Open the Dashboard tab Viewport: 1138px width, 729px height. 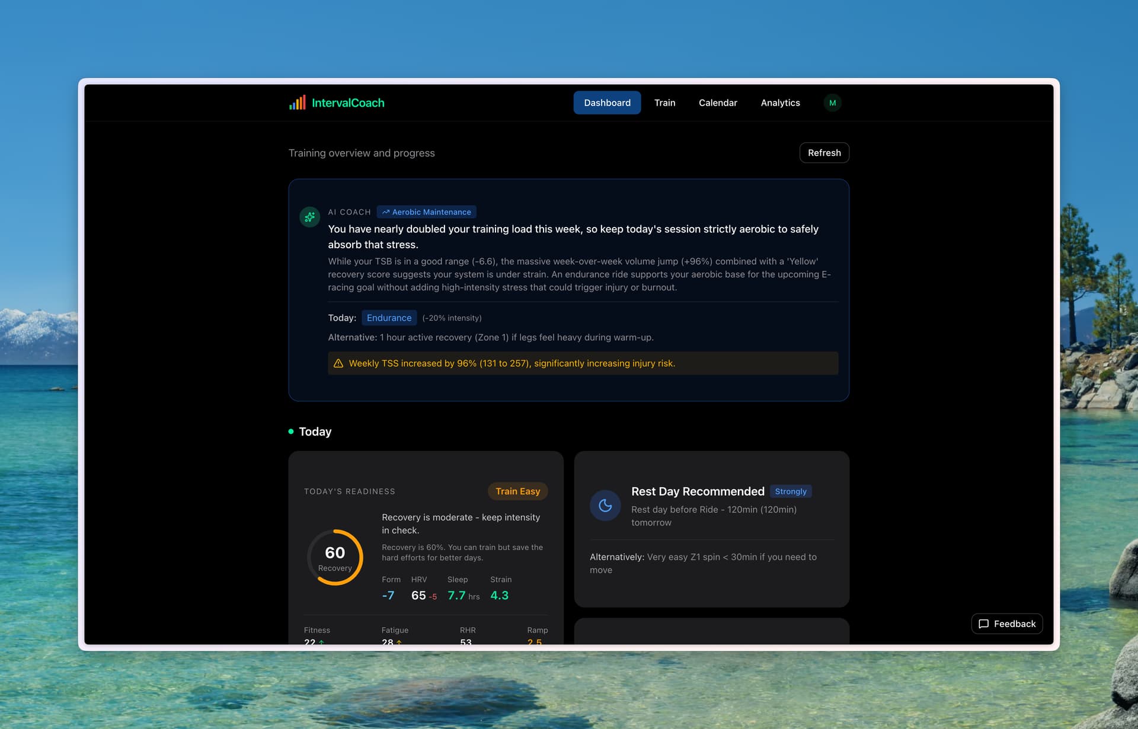[x=606, y=103]
